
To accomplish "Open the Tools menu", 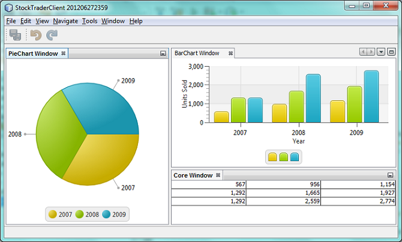I will click(x=89, y=21).
